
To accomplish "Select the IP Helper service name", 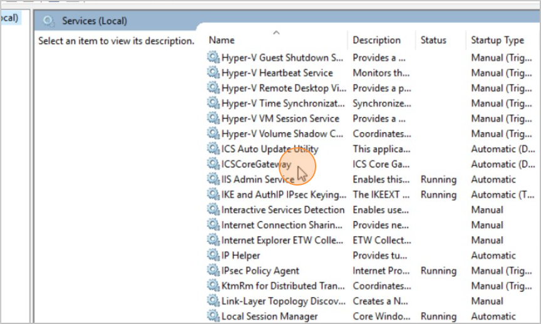I will pyautogui.click(x=240, y=255).
